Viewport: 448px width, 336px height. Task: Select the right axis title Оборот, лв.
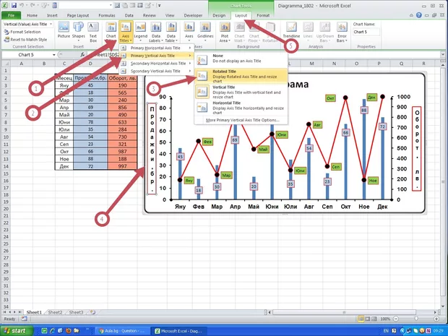417,149
